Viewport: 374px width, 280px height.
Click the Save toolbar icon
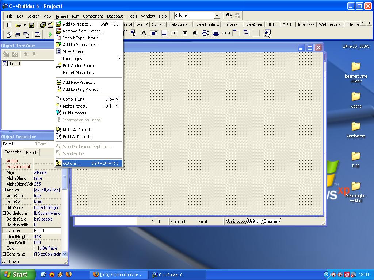click(x=31, y=25)
